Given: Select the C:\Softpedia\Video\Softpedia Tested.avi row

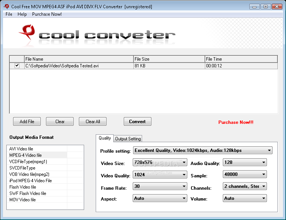Looking at the screenshot, I should click(x=144, y=66).
